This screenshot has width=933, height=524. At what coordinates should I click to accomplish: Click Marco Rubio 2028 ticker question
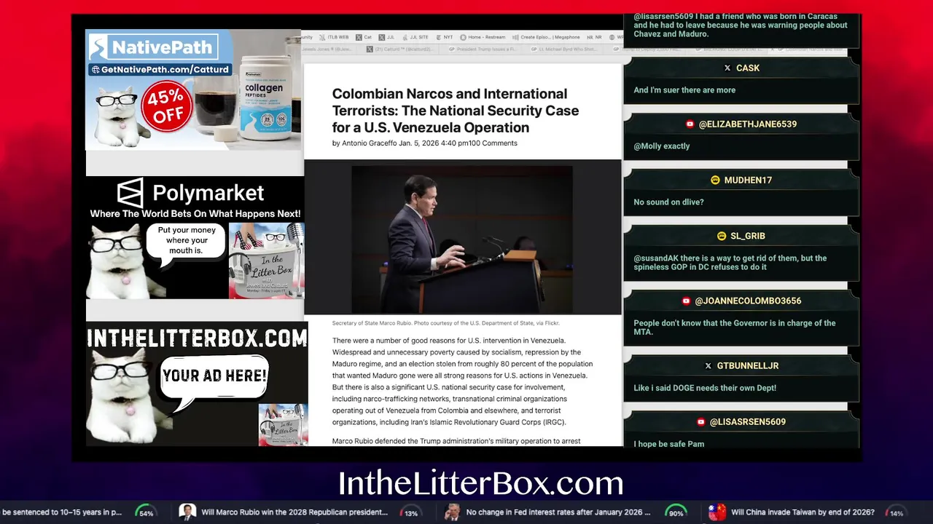(294, 512)
